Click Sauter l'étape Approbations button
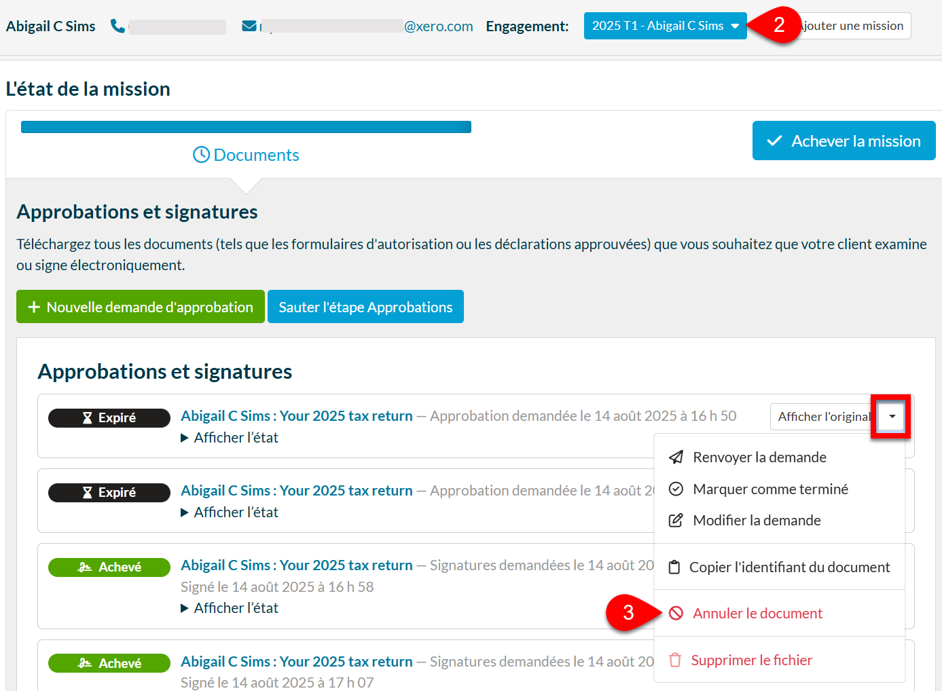Screen dimensions: 942x691 tap(365, 307)
